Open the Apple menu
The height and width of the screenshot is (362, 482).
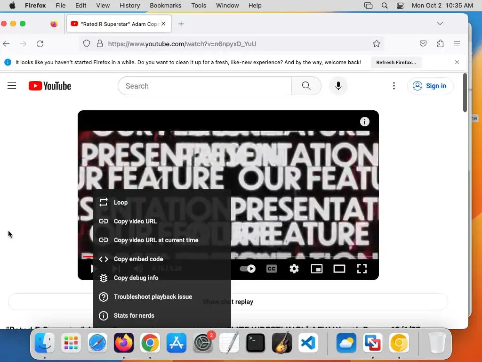(x=12, y=6)
